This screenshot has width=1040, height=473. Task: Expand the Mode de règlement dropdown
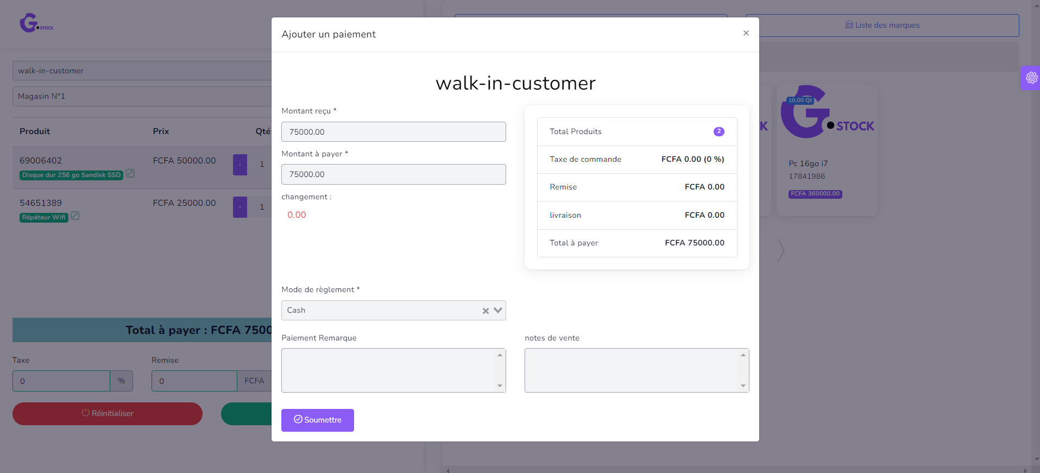point(497,310)
